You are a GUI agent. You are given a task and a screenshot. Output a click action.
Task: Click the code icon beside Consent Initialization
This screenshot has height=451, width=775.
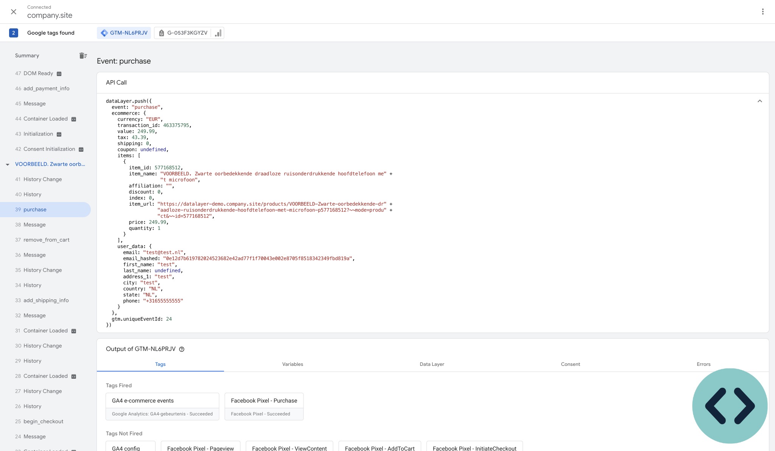tap(81, 149)
